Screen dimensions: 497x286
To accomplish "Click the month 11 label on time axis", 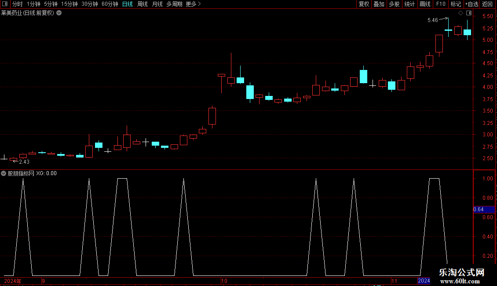I will pos(394,281).
